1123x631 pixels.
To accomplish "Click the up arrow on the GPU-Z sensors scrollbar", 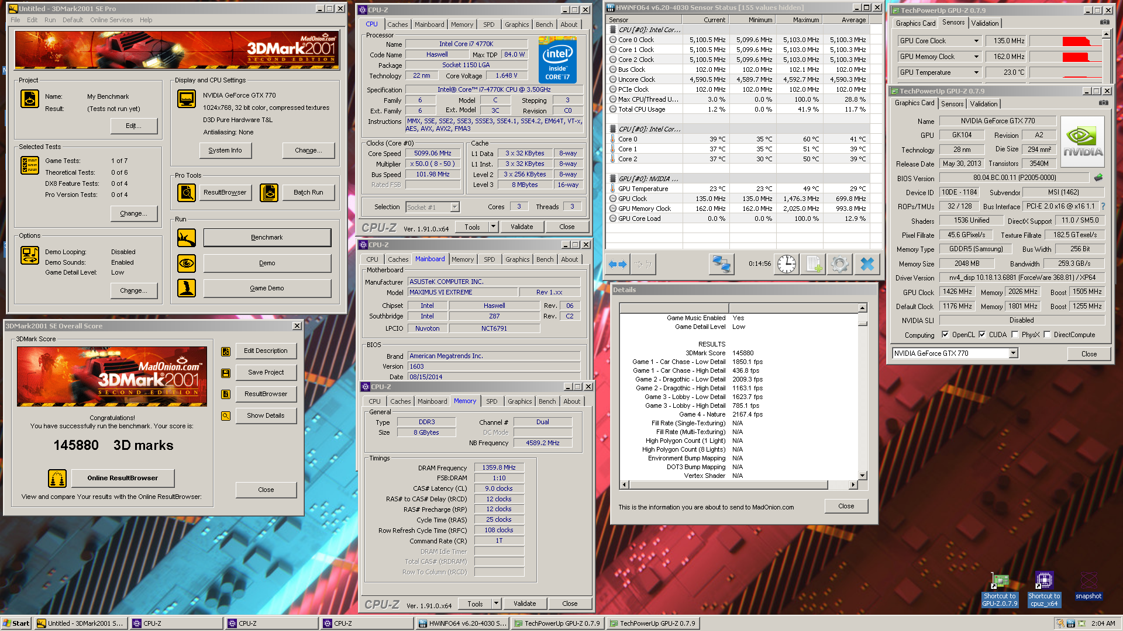I will (x=1105, y=34).
